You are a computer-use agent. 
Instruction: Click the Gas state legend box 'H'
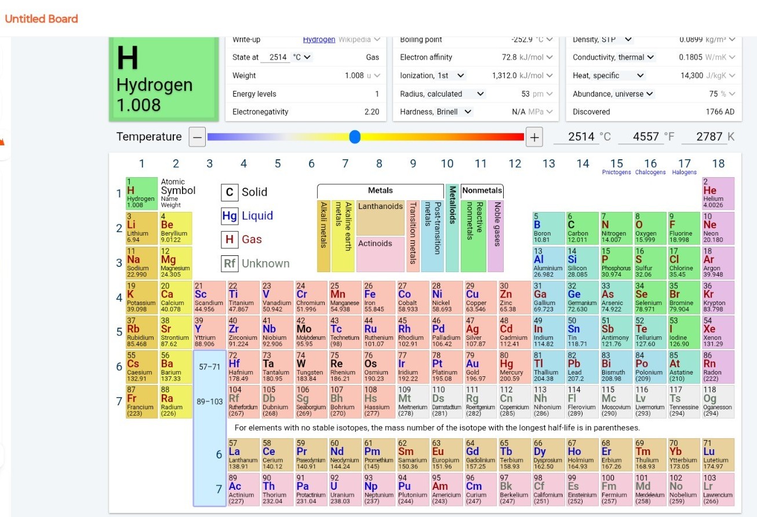click(230, 240)
